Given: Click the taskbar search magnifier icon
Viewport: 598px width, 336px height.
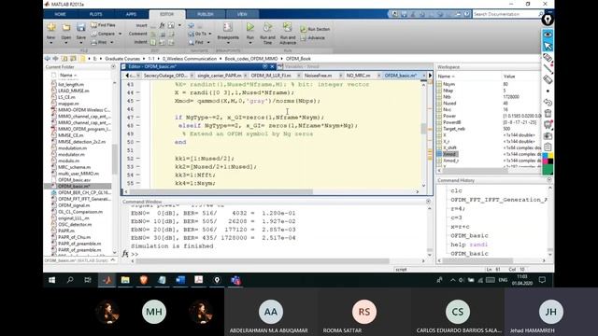Looking at the screenshot, I should pos(70,280).
